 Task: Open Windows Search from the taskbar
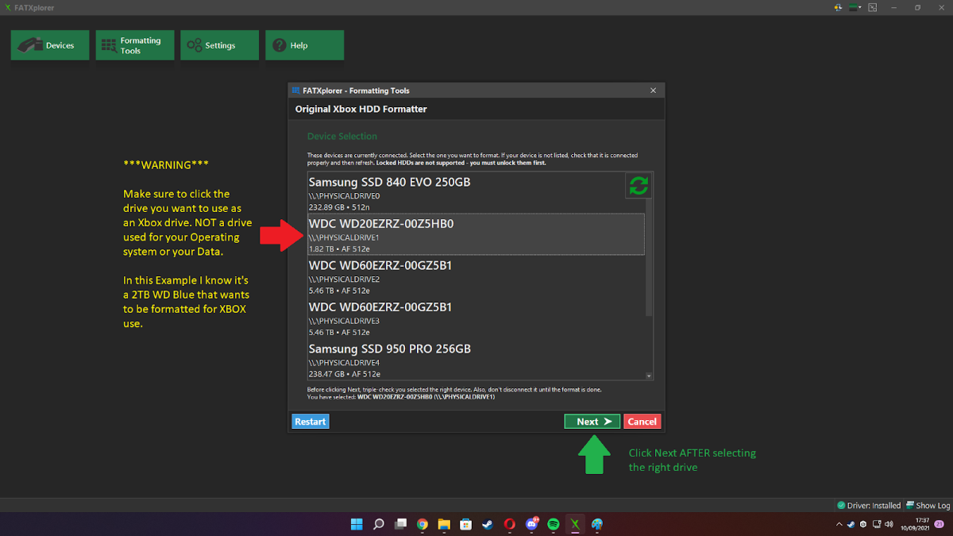point(379,524)
